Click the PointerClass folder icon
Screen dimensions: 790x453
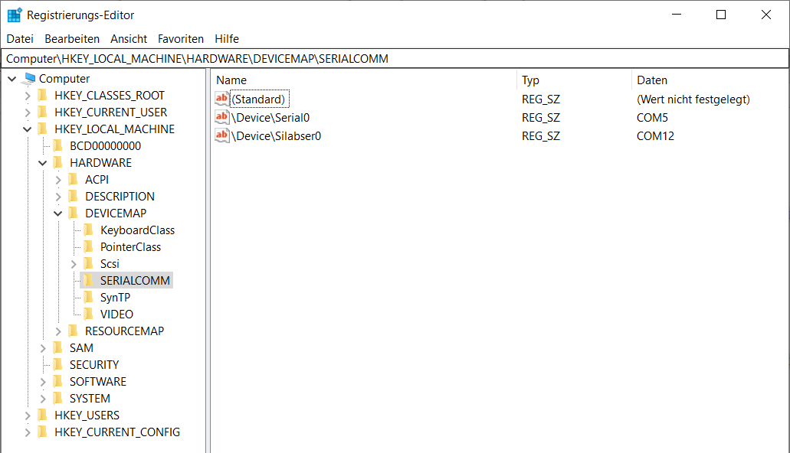coord(88,247)
